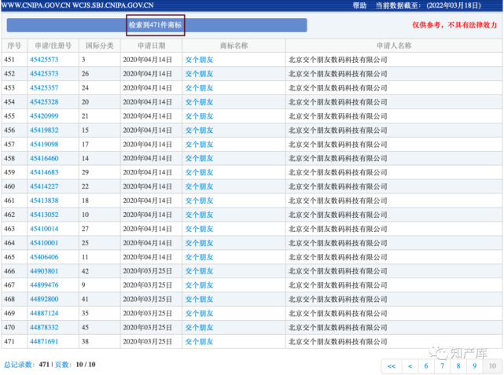Go to previous page with < button
The width and height of the screenshot is (504, 375).
coord(410,366)
